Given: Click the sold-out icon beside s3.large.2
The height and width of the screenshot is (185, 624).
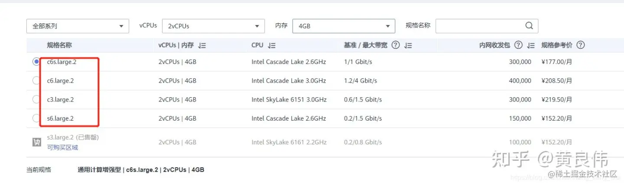Looking at the screenshot, I should point(36,142).
